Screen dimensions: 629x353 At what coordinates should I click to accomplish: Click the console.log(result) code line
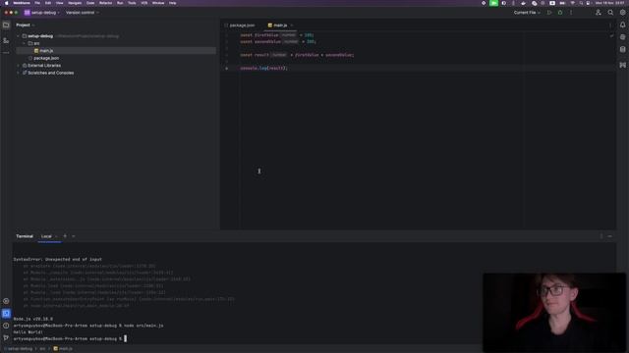(x=263, y=68)
